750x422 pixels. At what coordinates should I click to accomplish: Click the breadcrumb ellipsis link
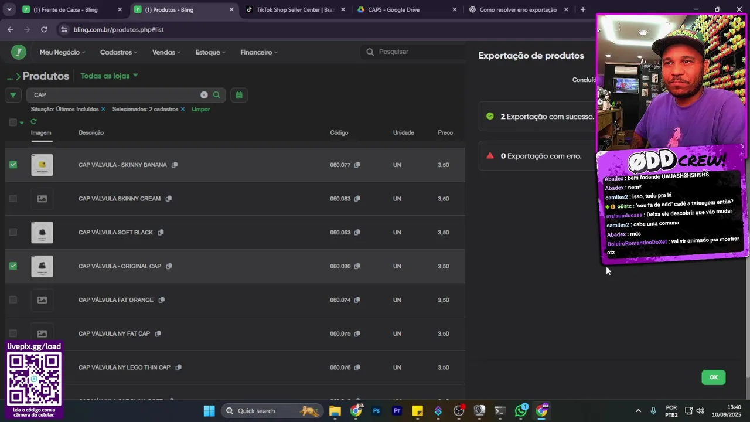10,76
